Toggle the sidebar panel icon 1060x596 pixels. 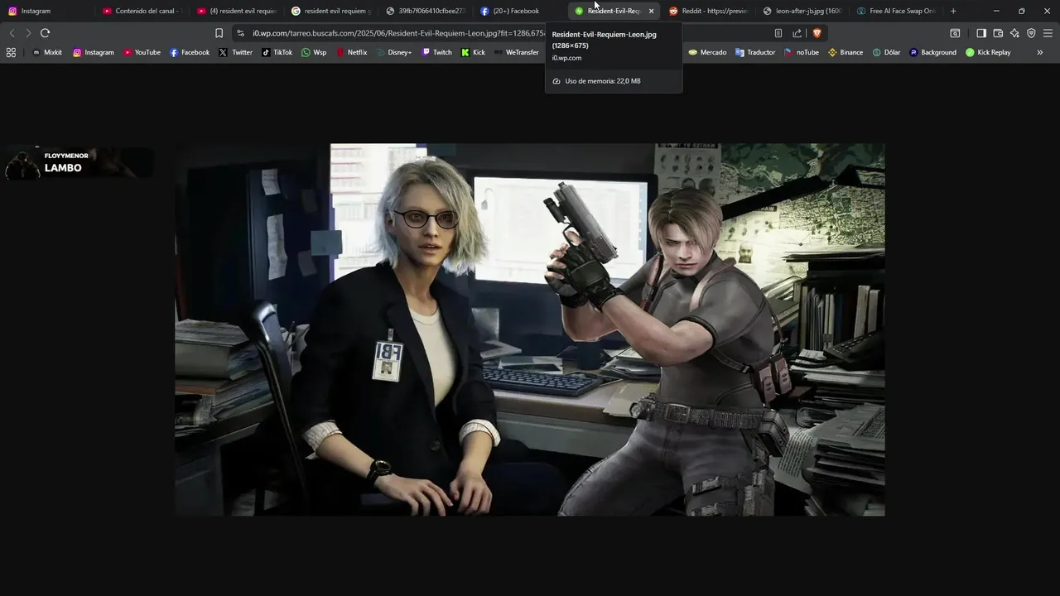(x=981, y=33)
